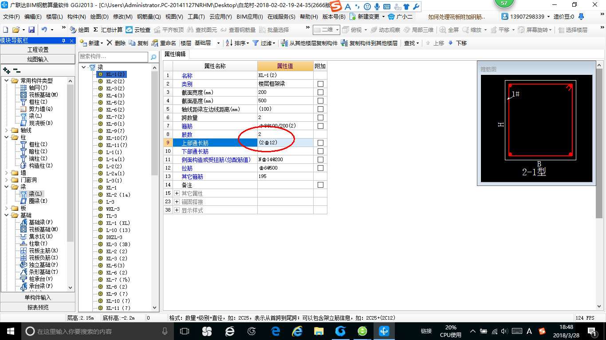
Task: Toggle 附加 checkbox for 截面宽度 row
Action: (320, 92)
